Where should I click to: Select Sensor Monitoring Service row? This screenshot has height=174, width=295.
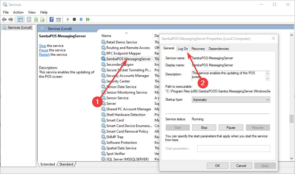pyautogui.click(x=127, y=92)
